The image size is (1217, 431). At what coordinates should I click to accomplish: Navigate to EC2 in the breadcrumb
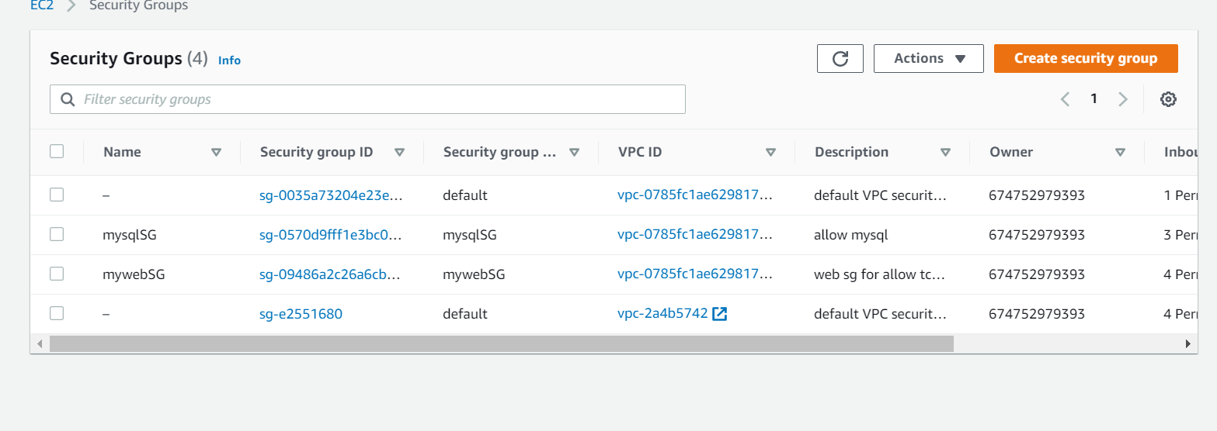tap(40, 6)
